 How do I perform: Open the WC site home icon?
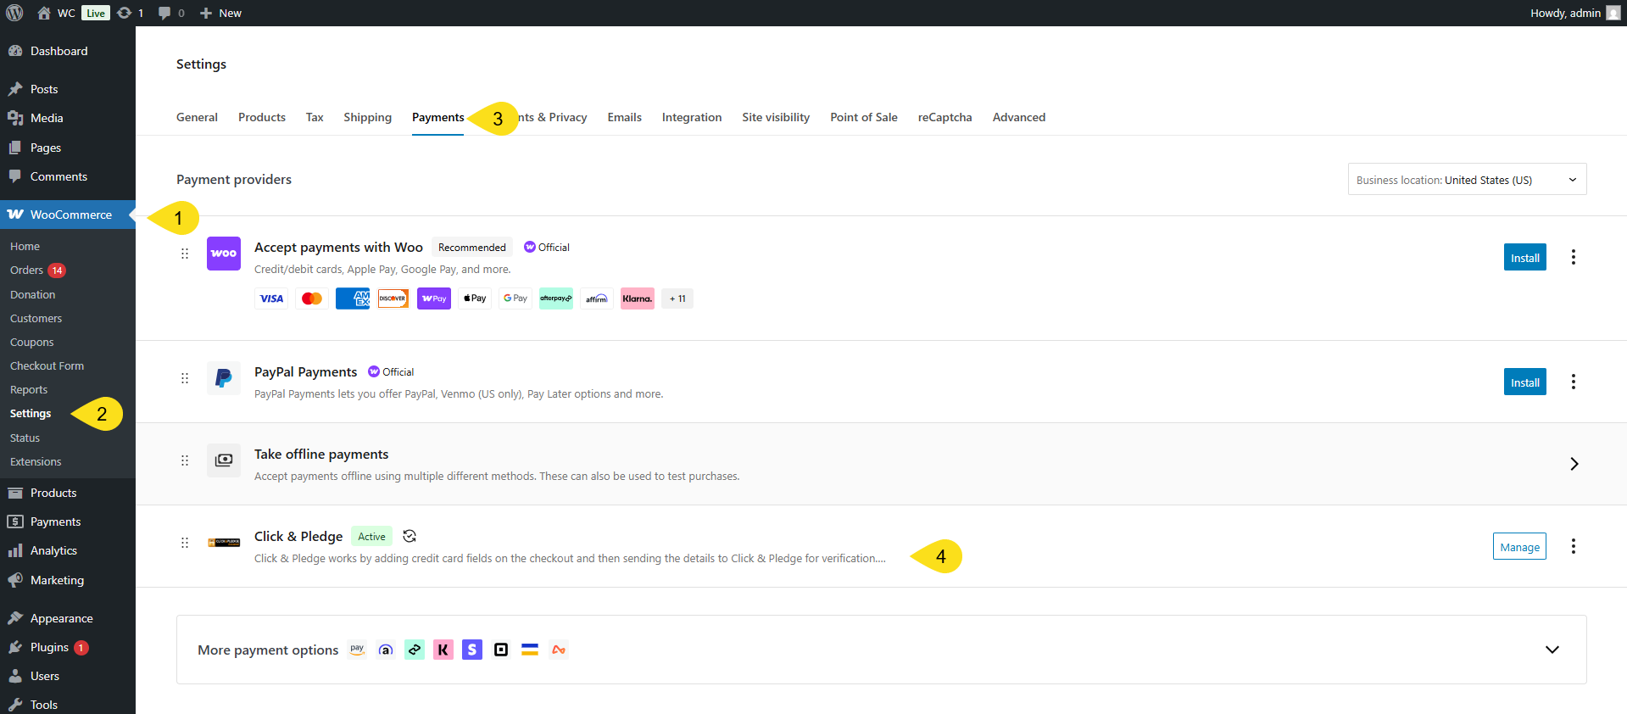[x=44, y=13]
